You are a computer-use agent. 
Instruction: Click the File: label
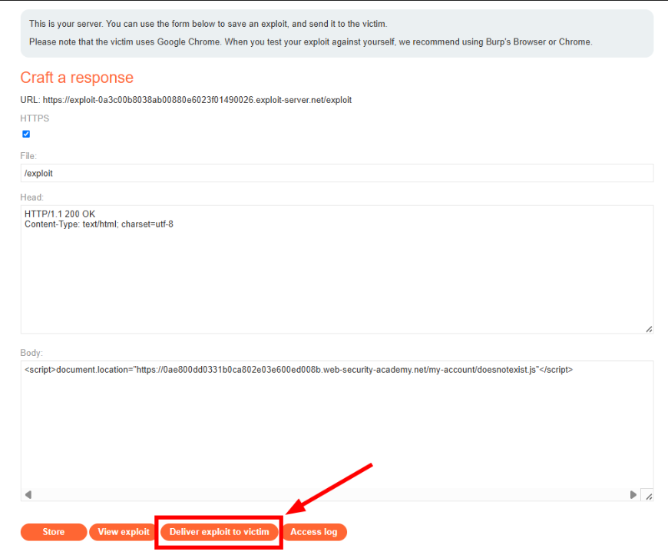(x=28, y=156)
